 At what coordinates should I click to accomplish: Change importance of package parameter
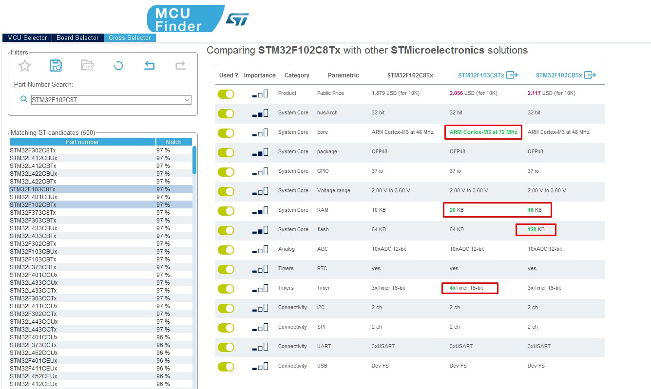point(260,152)
